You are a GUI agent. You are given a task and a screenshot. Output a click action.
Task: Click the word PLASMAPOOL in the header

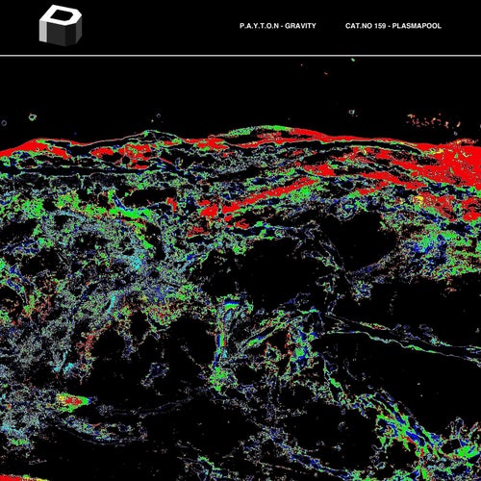point(417,26)
